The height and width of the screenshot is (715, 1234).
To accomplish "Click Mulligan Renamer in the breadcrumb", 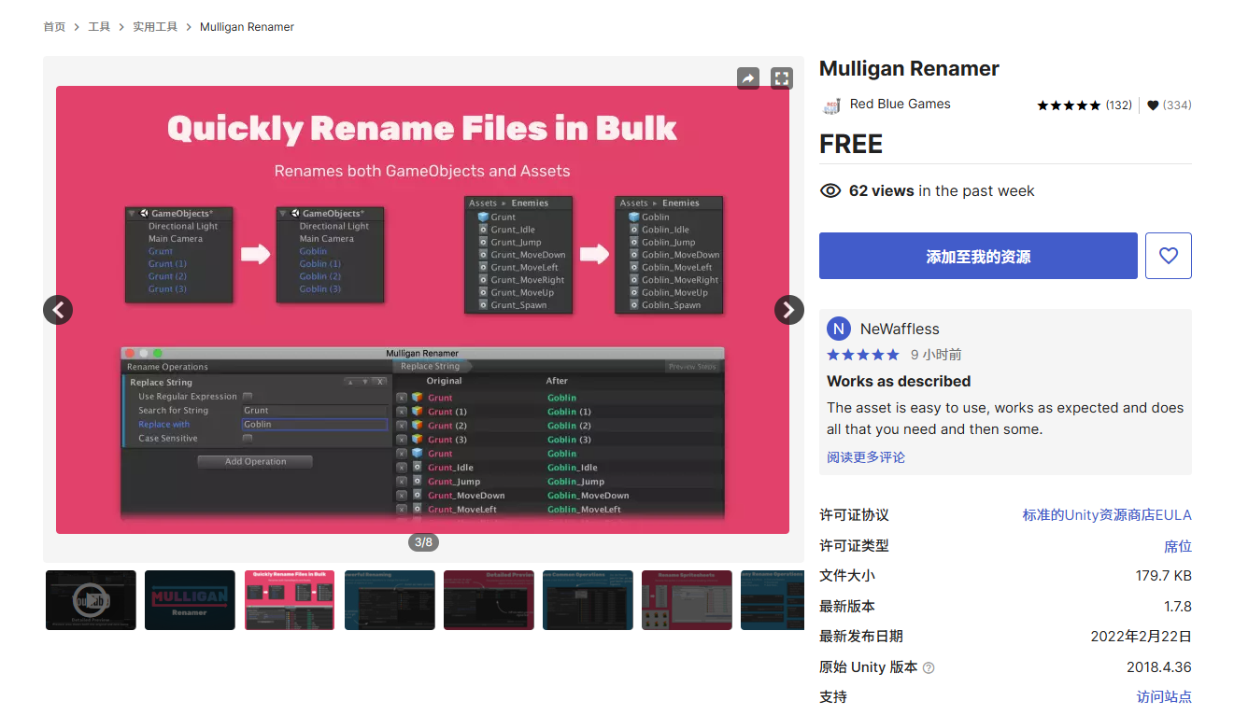I will 247,27.
